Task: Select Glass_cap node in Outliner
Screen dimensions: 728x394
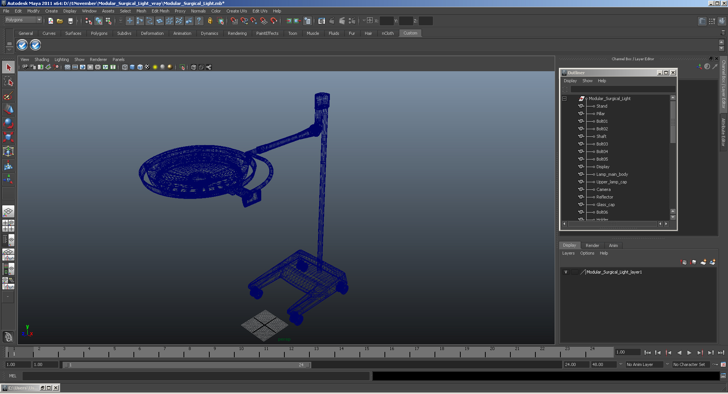Action: [x=605, y=205]
